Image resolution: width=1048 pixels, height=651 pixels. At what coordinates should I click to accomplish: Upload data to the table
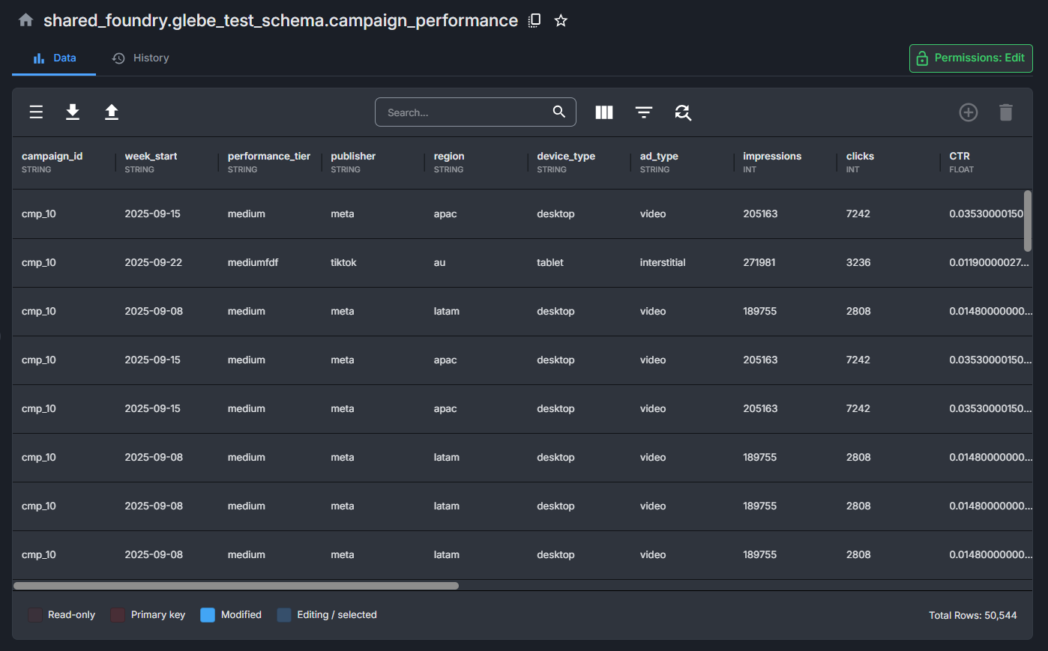[x=112, y=112]
